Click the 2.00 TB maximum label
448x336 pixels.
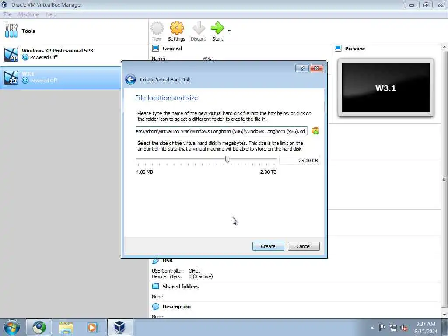click(268, 172)
